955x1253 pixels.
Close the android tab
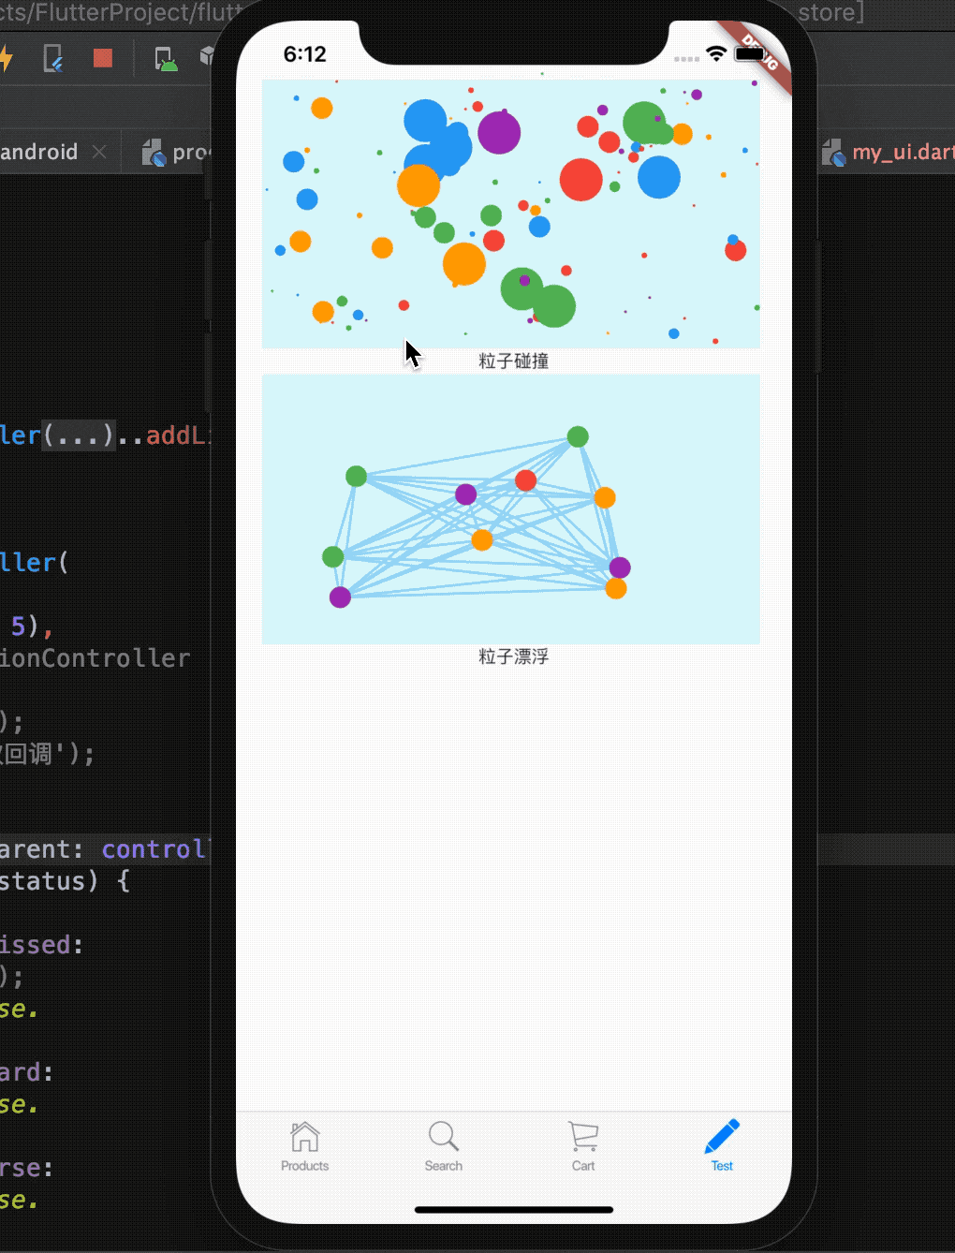[99, 151]
